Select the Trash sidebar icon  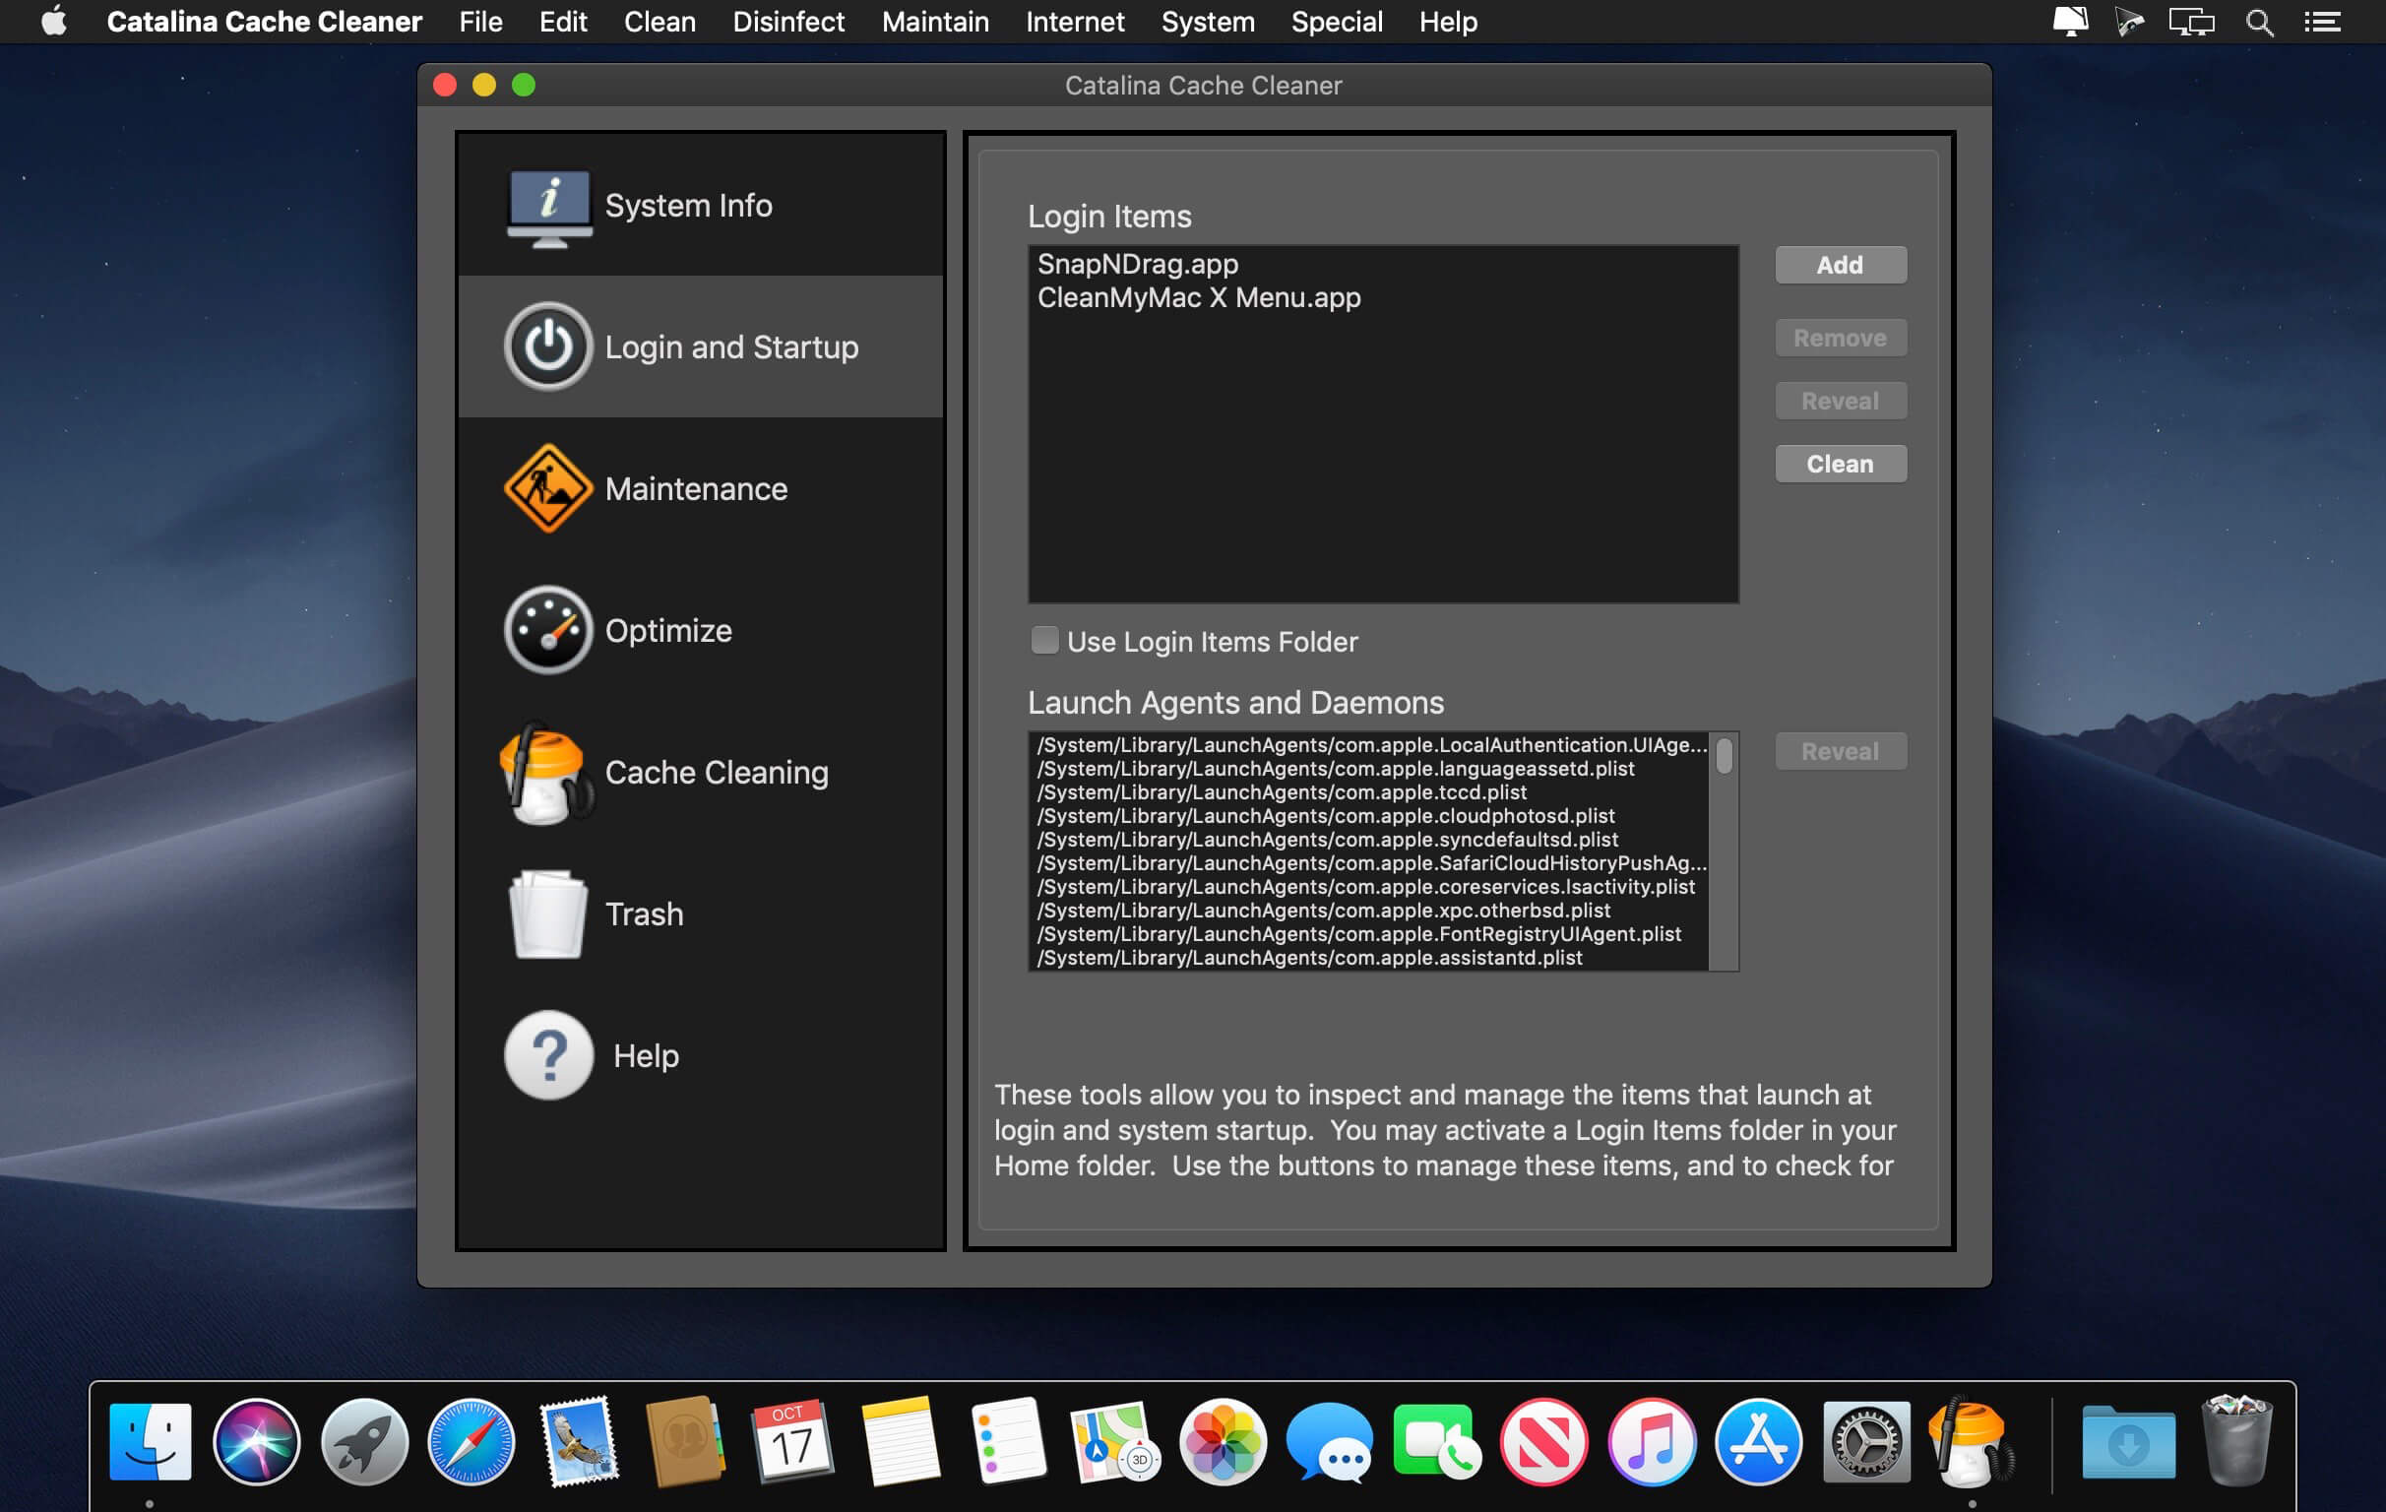point(546,913)
